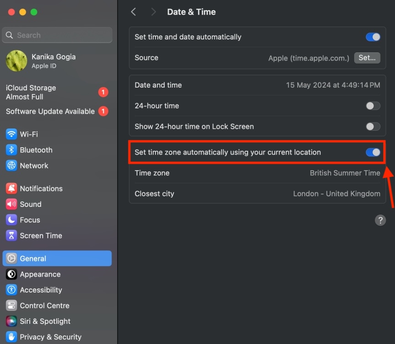The image size is (395, 344).
Task: Click the Network globe icon
Action: click(10, 166)
